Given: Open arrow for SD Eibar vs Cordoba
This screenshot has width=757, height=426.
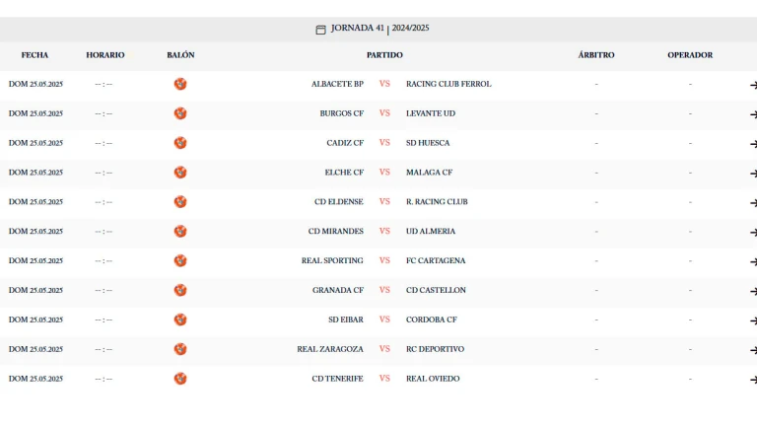Looking at the screenshot, I should 753,320.
